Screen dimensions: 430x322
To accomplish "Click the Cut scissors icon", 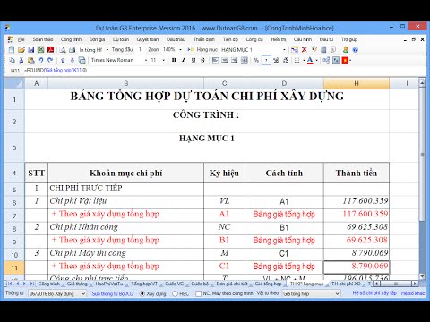I will click(x=21, y=60).
